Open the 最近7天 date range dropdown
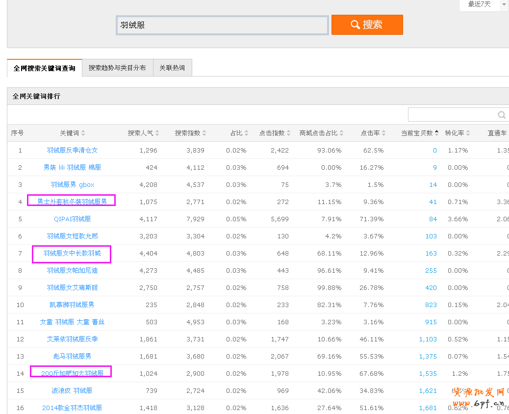Screen dimensions: 509x414 tap(484, 4)
